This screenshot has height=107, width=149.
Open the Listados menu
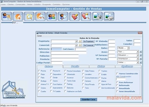(x=37, y=4)
